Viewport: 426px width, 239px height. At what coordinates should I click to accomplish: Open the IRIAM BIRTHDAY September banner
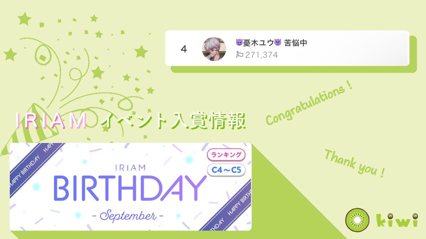(x=131, y=187)
